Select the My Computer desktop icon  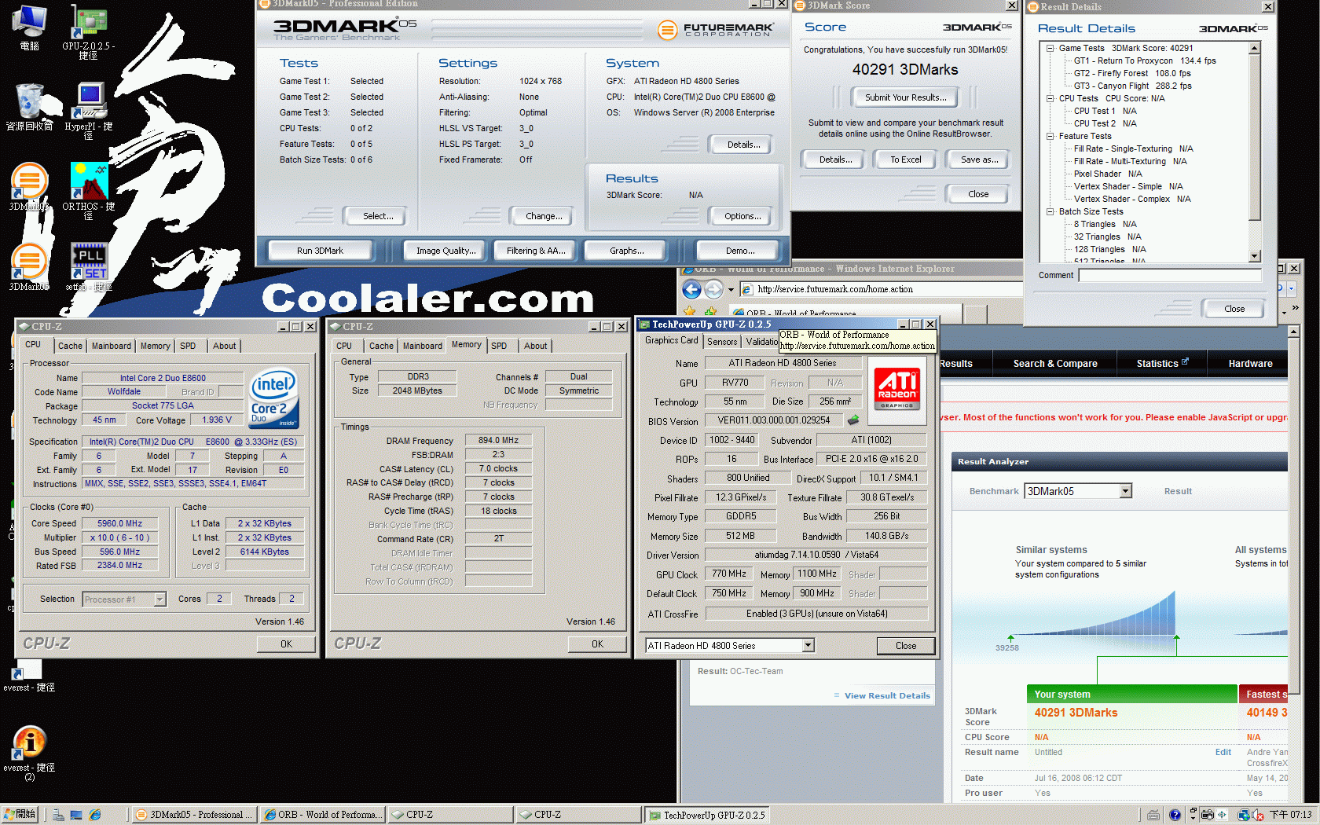click(30, 27)
